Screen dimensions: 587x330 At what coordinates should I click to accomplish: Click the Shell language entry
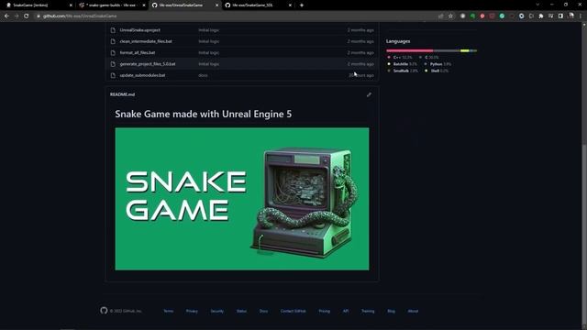(437, 71)
